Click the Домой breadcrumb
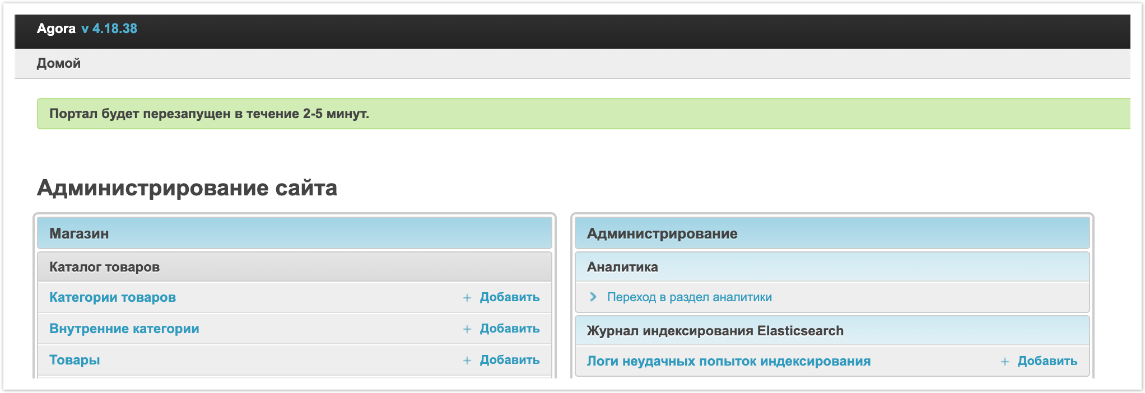This screenshot has width=1145, height=393. (59, 63)
